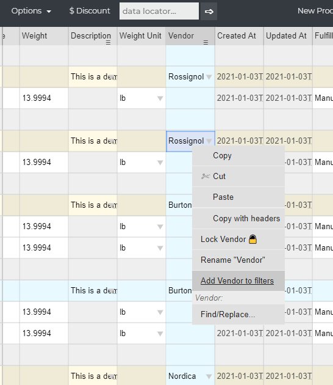Expand the first Description cell ellipsis icon
333x385 pixels.
point(112,76)
